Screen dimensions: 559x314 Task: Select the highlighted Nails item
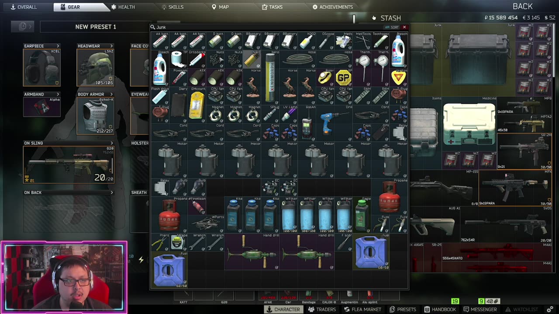point(252,59)
